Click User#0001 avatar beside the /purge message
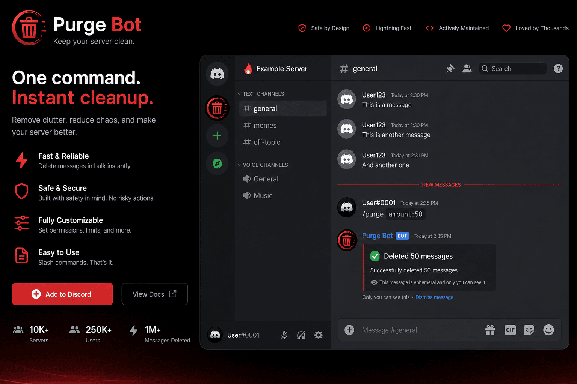577x384 pixels. pos(347,207)
